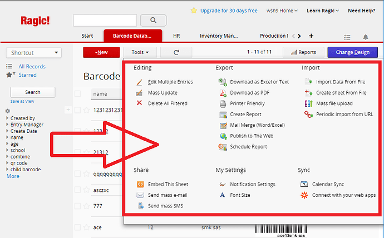Open the task list icon beside the bell
This screenshot has height=238, width=384.
coord(347,37)
